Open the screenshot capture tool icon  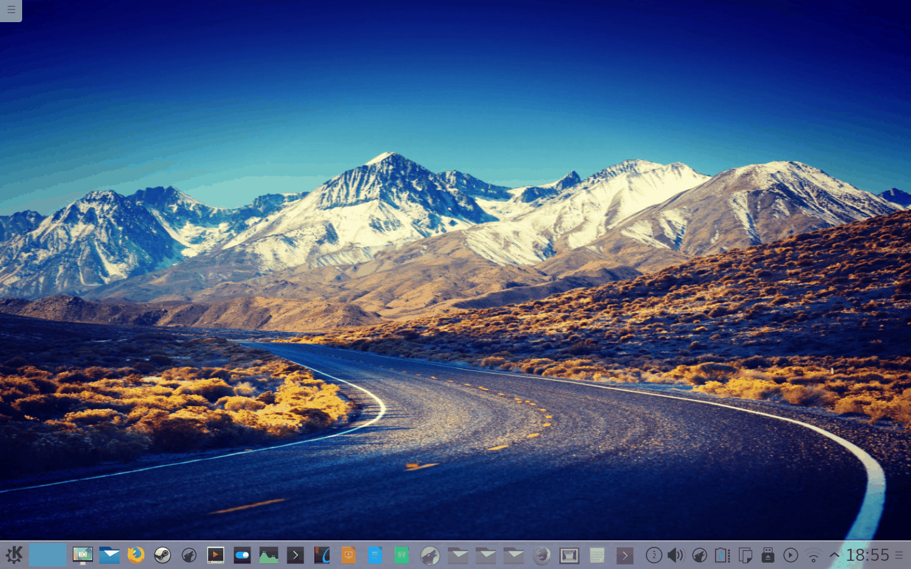tap(82, 555)
